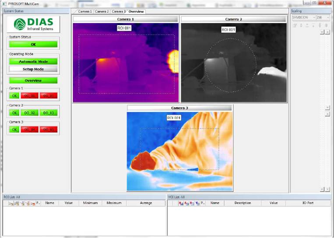The height and width of the screenshot is (238, 334).
Task: Toggle the red DO_05 output for Camera 3
Action: point(49,129)
